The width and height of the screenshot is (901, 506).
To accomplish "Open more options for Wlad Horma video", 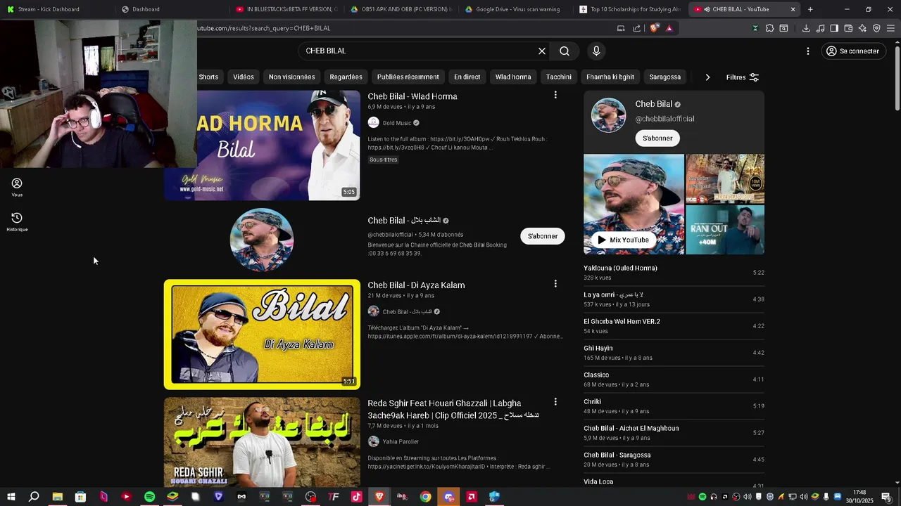I will coord(555,95).
